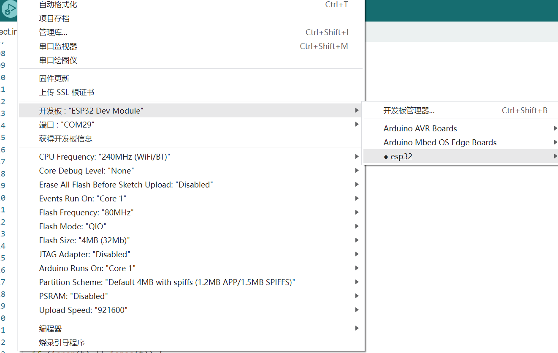Viewport: 558px width, 353px height.
Task: Click arrow beside 端口 COM29
Action: click(357, 124)
